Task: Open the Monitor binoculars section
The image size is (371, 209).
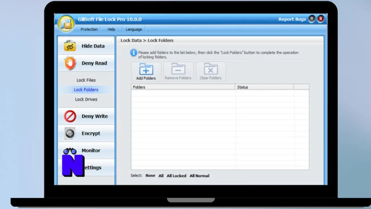Action: [x=86, y=150]
